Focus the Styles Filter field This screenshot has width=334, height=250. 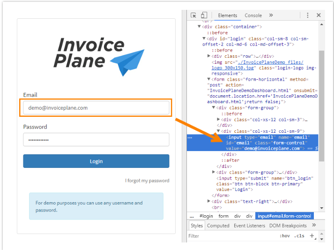tap(232, 236)
